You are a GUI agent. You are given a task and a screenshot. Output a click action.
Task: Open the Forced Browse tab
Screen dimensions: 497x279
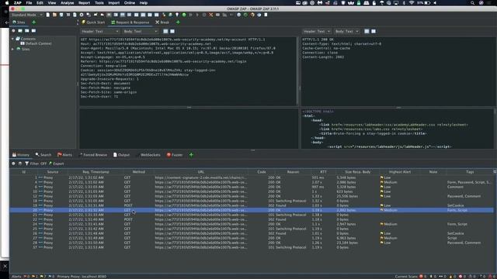point(93,155)
